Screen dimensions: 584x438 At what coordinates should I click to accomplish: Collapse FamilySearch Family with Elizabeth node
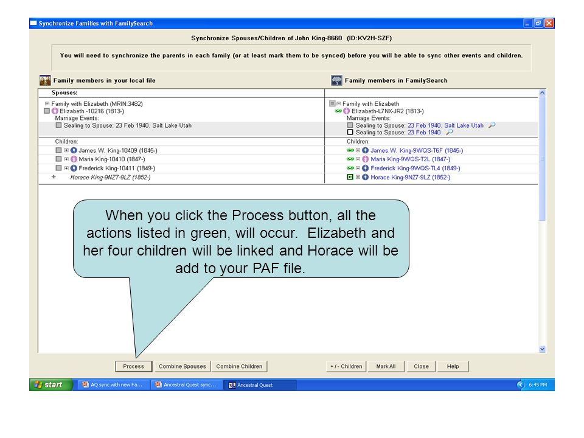point(339,104)
